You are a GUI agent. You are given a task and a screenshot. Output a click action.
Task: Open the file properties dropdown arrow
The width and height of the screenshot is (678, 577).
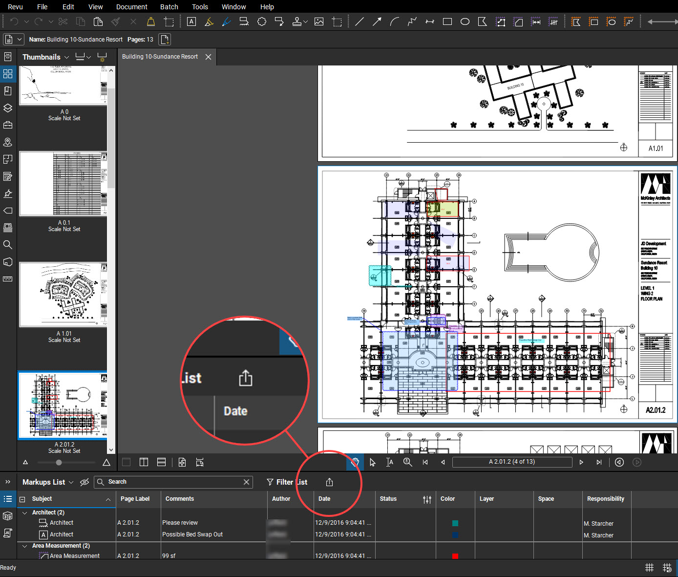20,40
